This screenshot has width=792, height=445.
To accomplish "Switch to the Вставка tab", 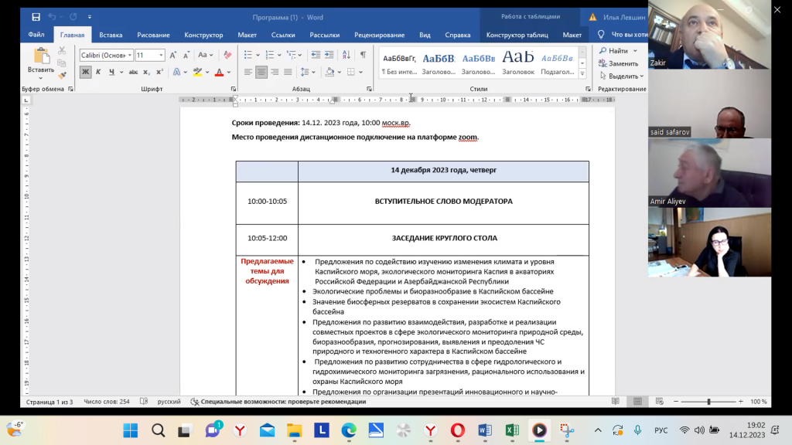I will click(111, 35).
